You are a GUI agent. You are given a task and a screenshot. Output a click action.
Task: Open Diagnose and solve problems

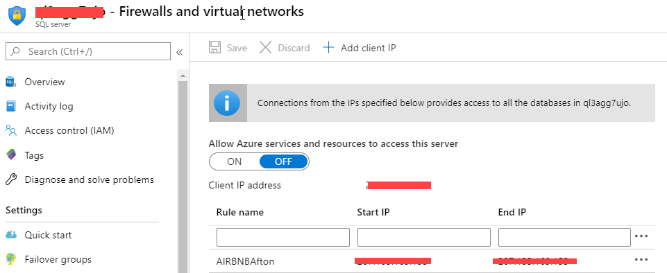click(90, 179)
